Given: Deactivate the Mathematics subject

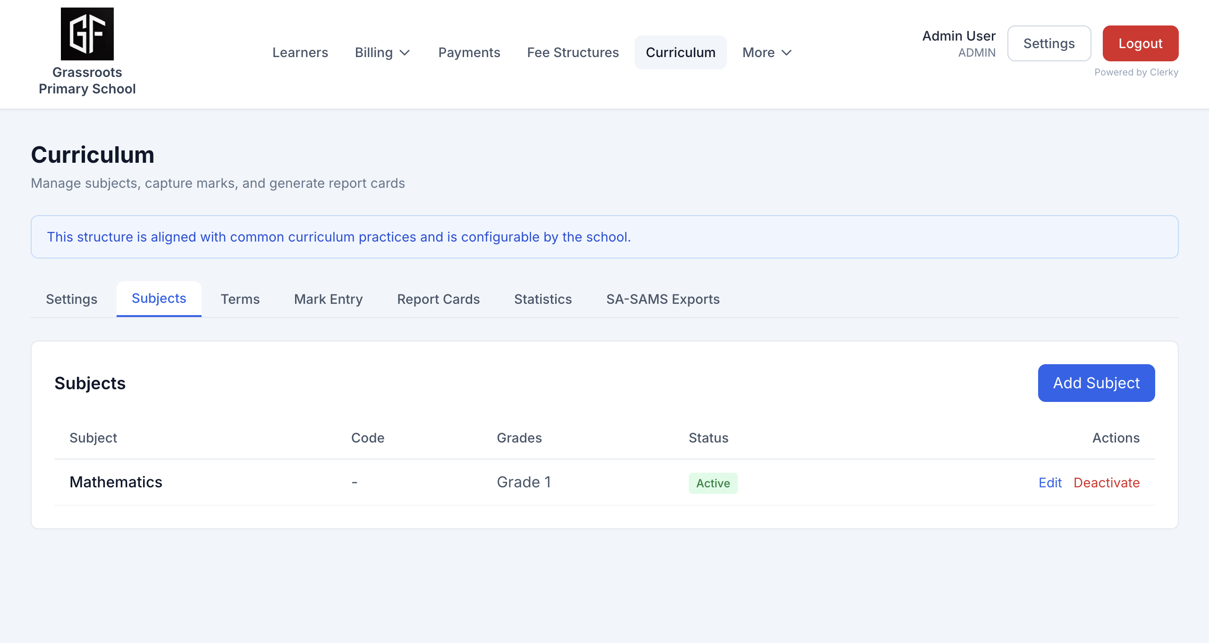Looking at the screenshot, I should 1107,483.
